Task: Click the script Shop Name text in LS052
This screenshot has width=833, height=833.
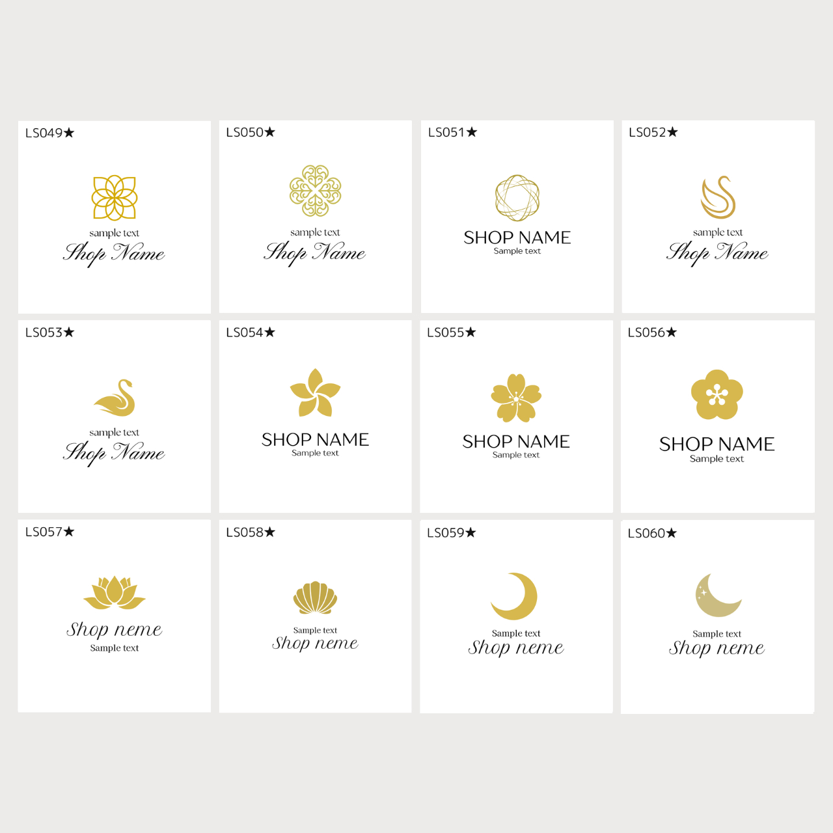Action: pyautogui.click(x=717, y=253)
